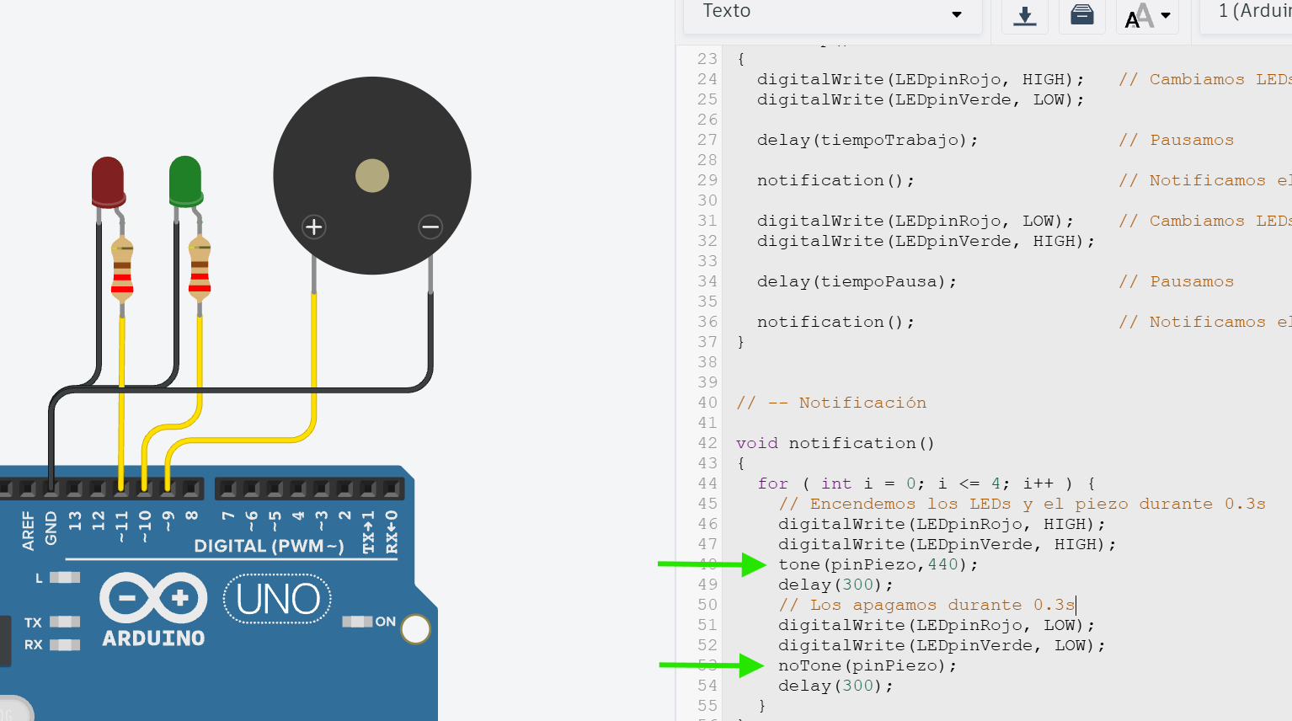Select the green LED component
Viewport: 1292px width, 721px height.
click(185, 180)
